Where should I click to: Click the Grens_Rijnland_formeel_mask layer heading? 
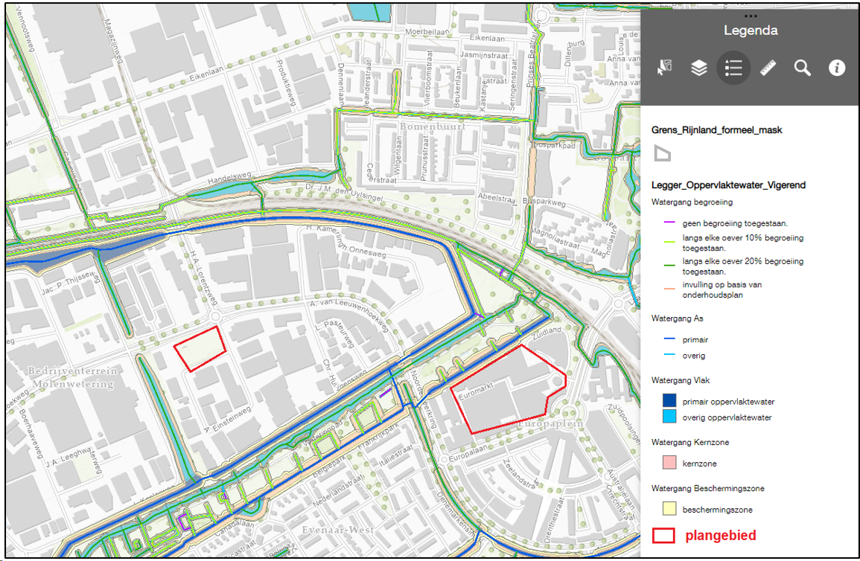tap(716, 130)
